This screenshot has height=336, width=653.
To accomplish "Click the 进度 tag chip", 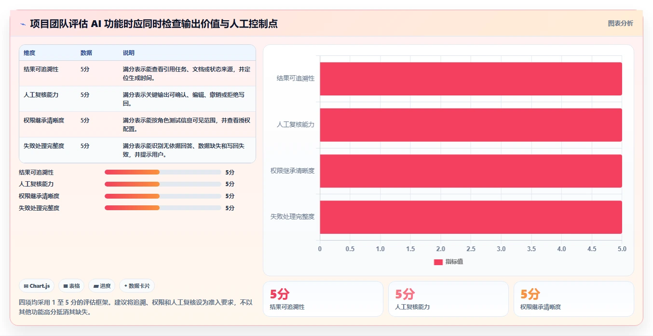I will [102, 286].
